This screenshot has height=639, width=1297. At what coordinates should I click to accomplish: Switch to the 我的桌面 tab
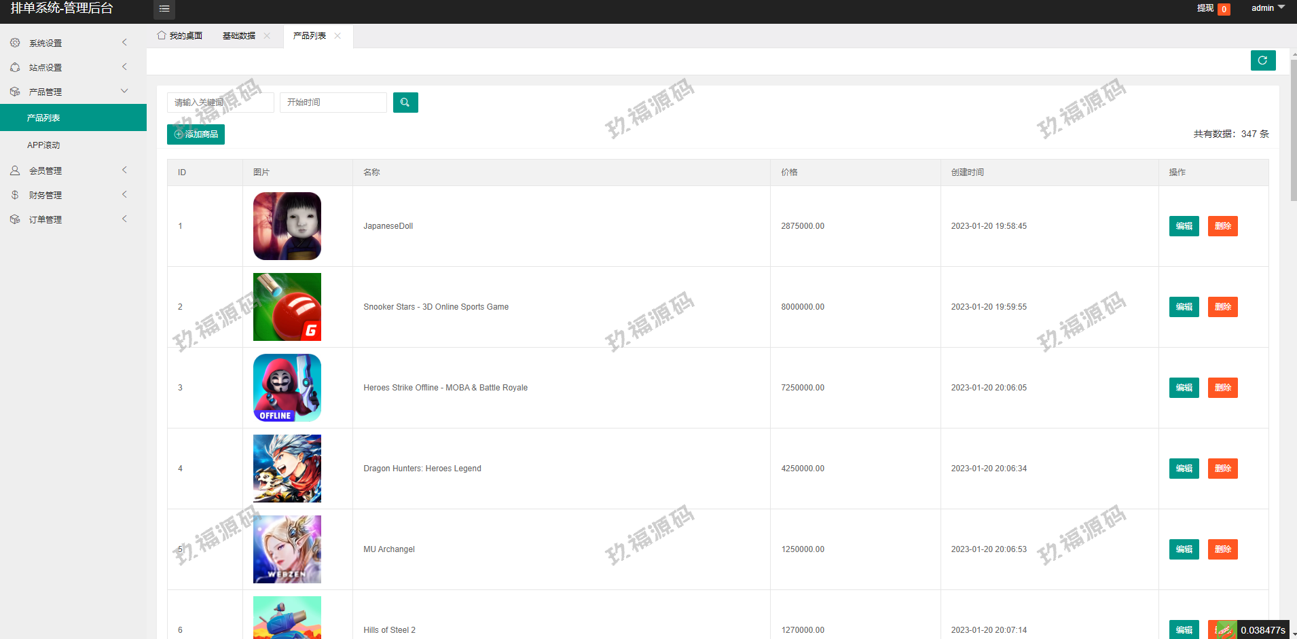click(x=180, y=36)
